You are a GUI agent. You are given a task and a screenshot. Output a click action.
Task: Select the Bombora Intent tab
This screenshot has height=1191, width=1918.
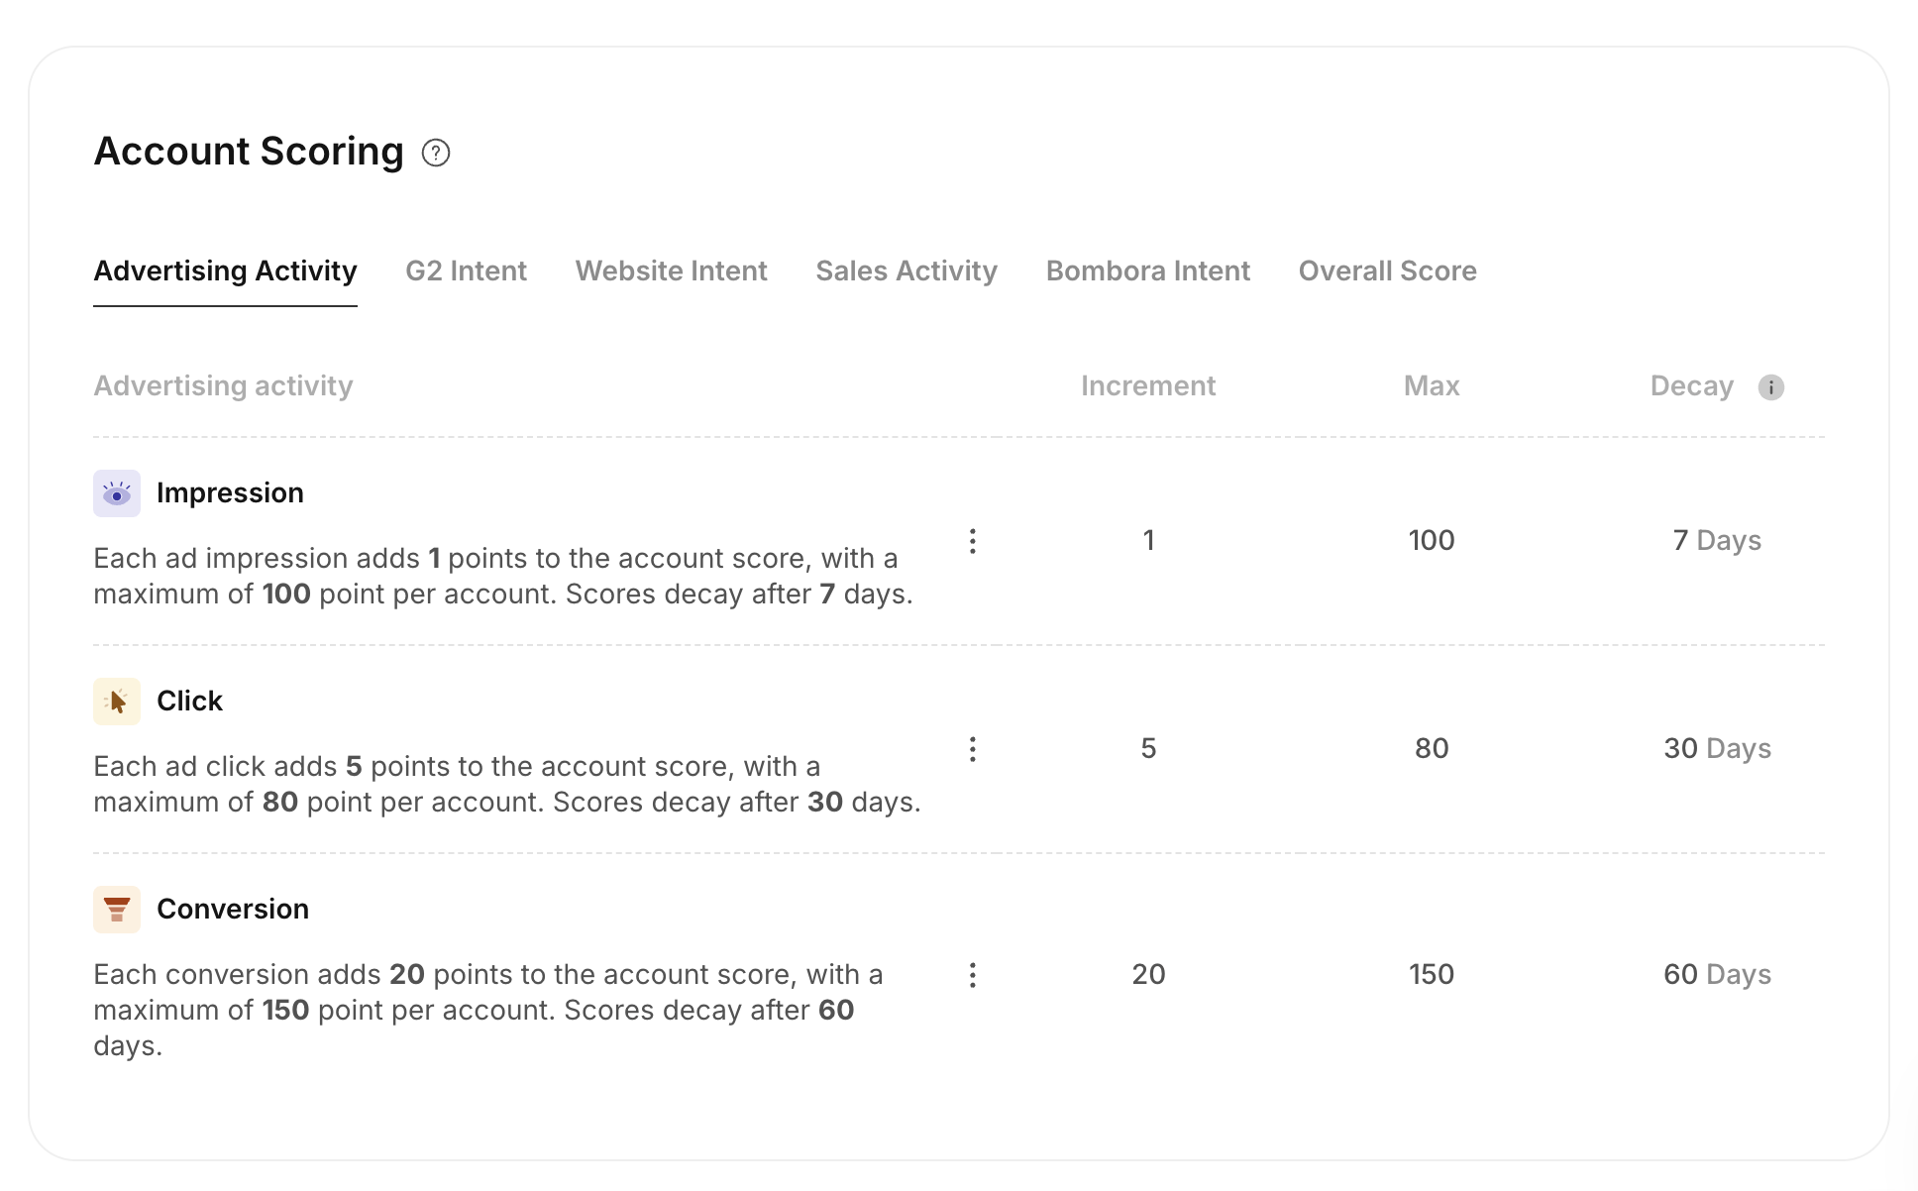click(x=1147, y=271)
